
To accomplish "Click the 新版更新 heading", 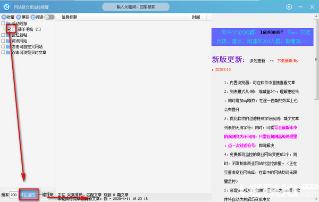I will click(228, 60).
